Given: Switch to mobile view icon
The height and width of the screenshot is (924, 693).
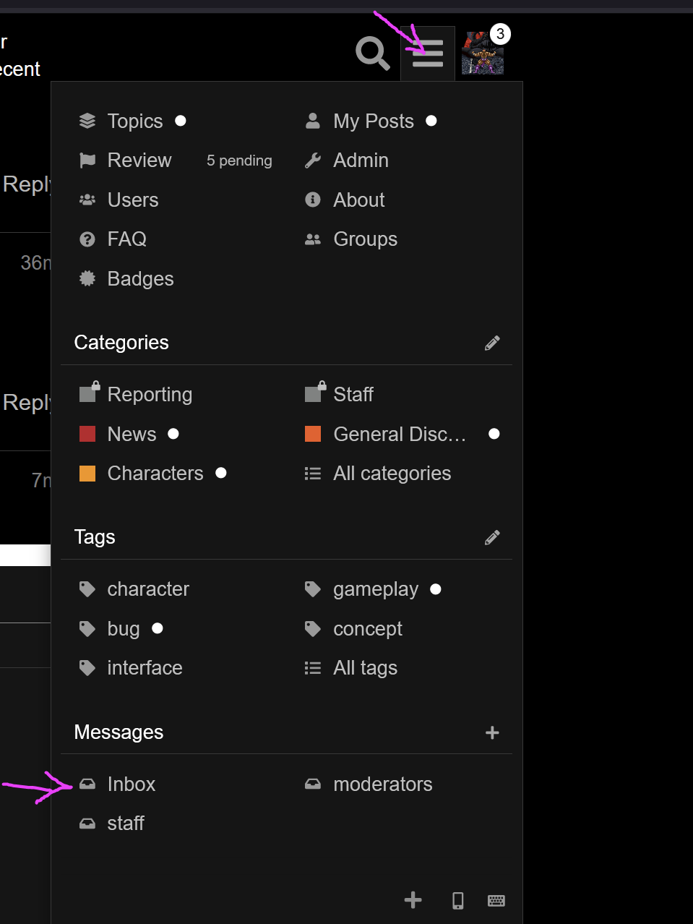Looking at the screenshot, I should pyautogui.click(x=457, y=900).
